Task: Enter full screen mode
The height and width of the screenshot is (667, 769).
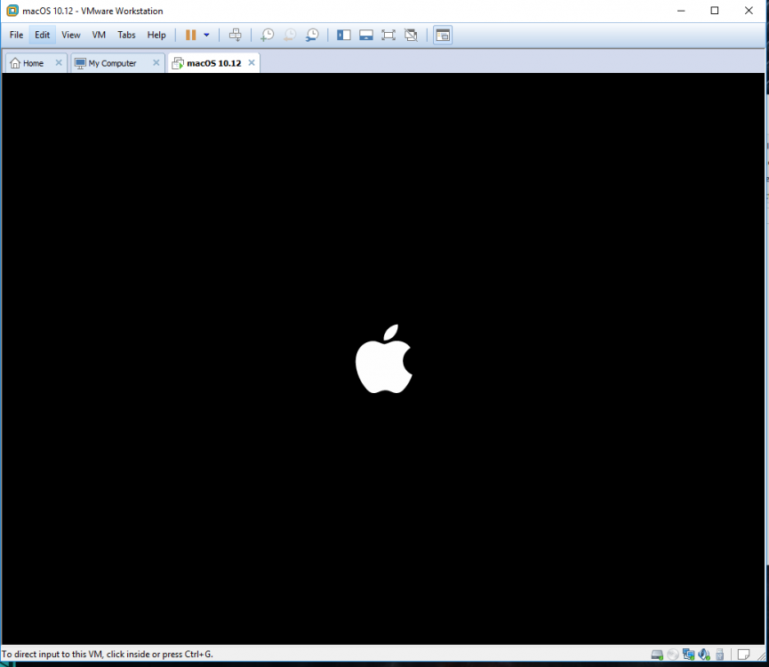Action: [x=389, y=35]
